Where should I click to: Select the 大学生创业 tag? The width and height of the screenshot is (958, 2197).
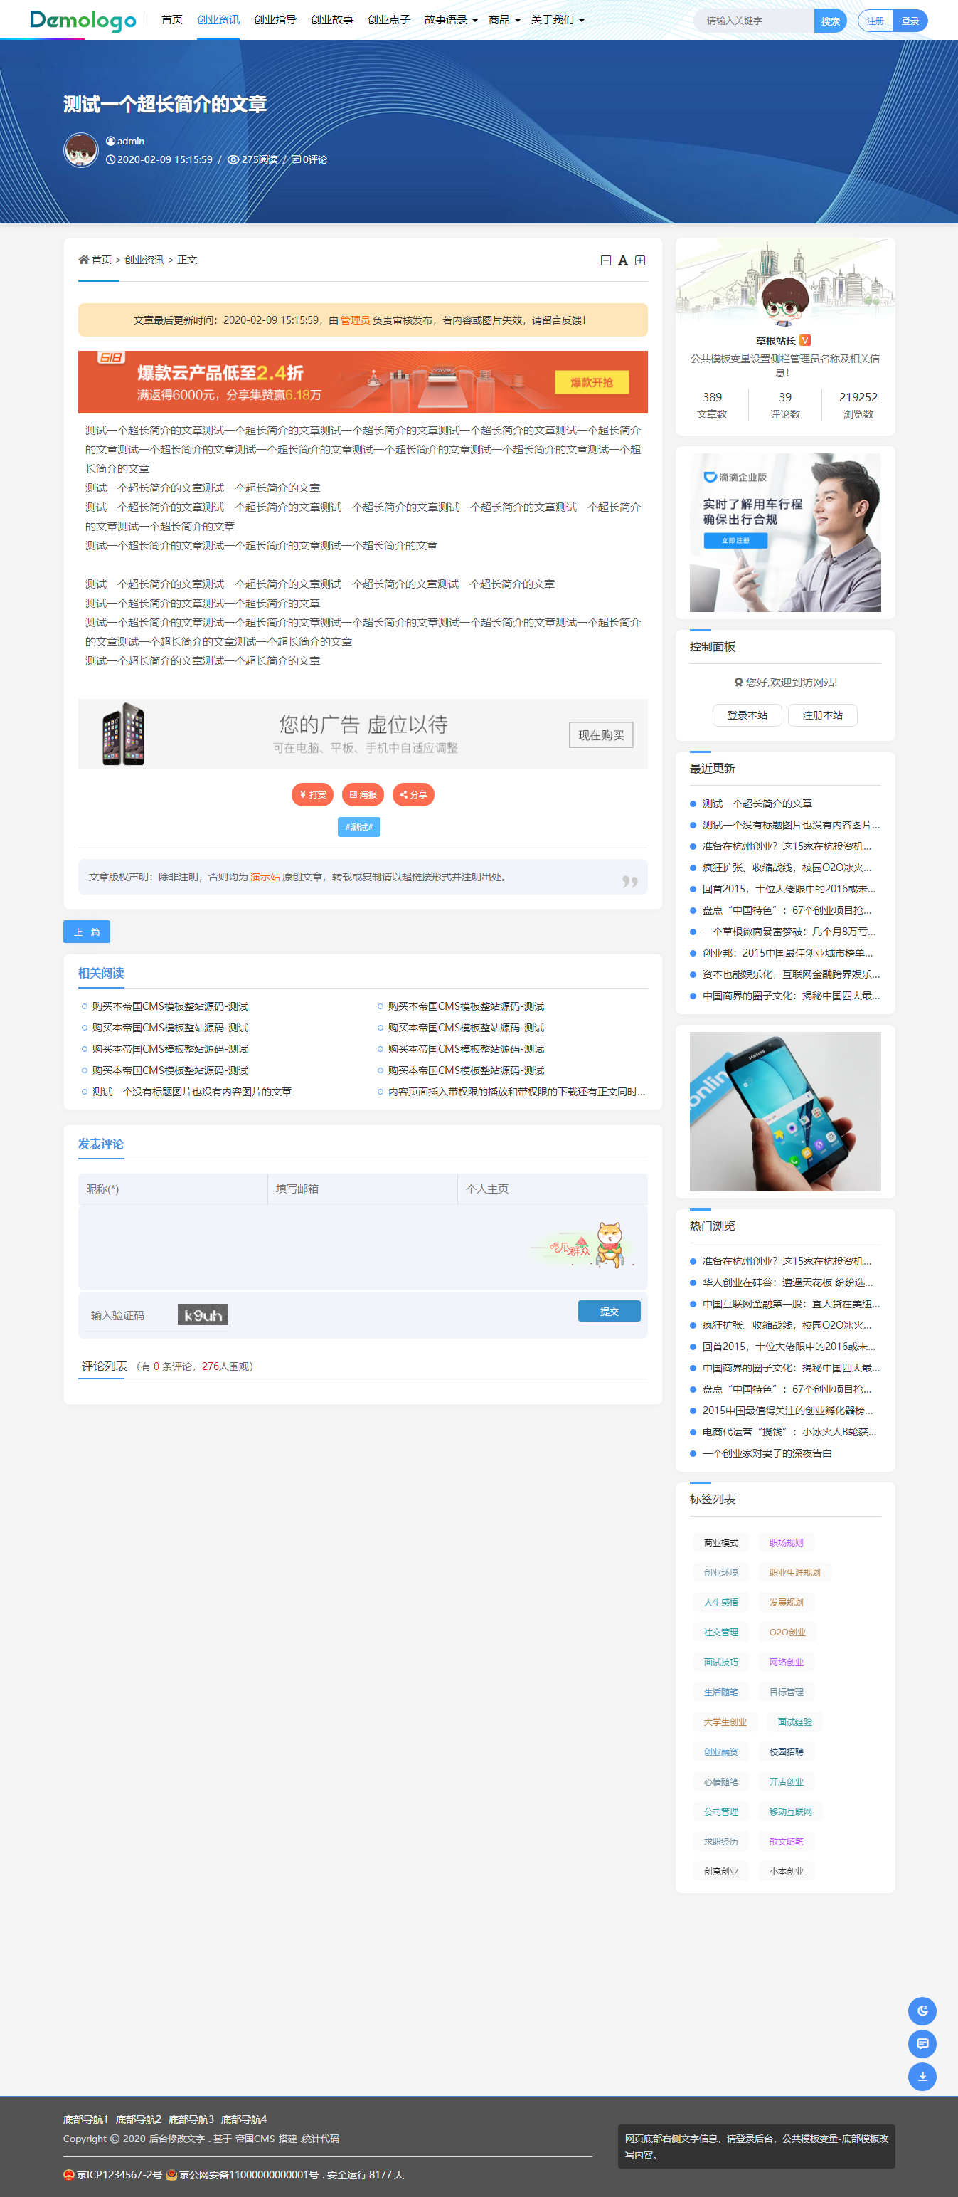[x=725, y=1721]
